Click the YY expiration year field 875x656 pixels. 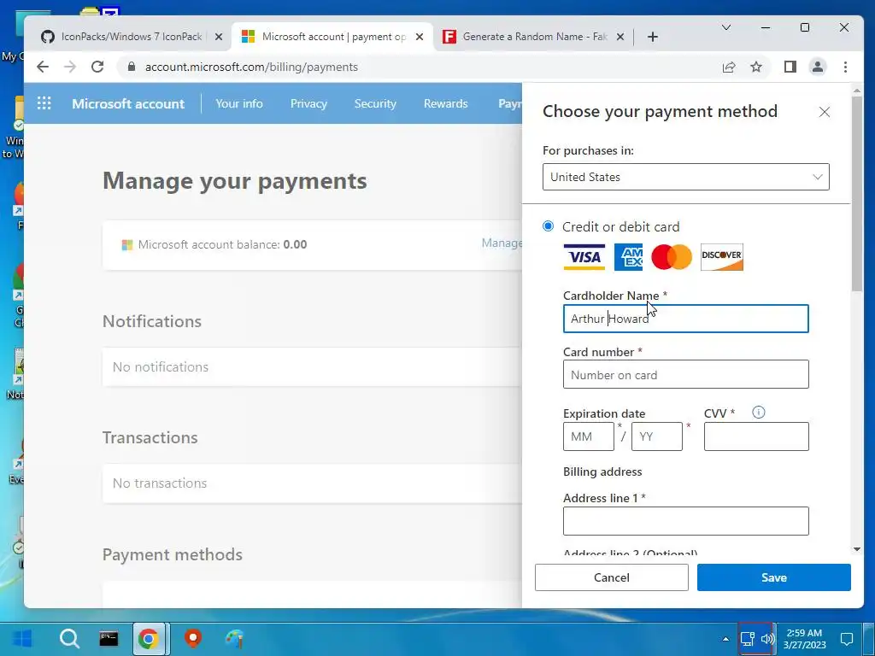pos(657,436)
